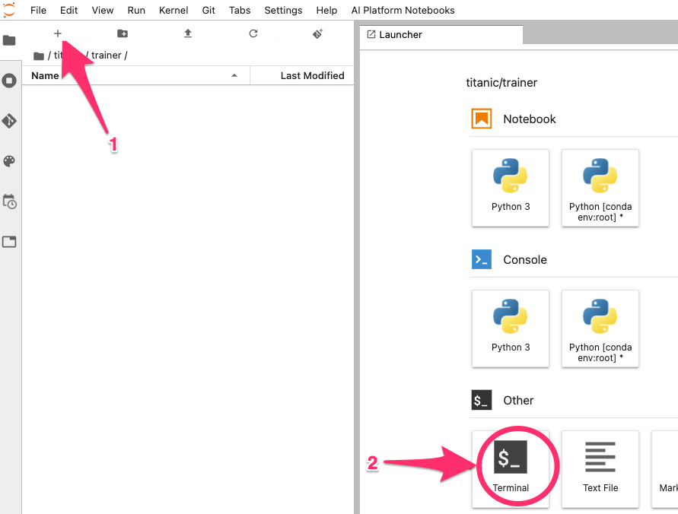This screenshot has width=678, height=514.
Task: Open the Running Terminals and Kernels sidebar
Action: coord(9,81)
